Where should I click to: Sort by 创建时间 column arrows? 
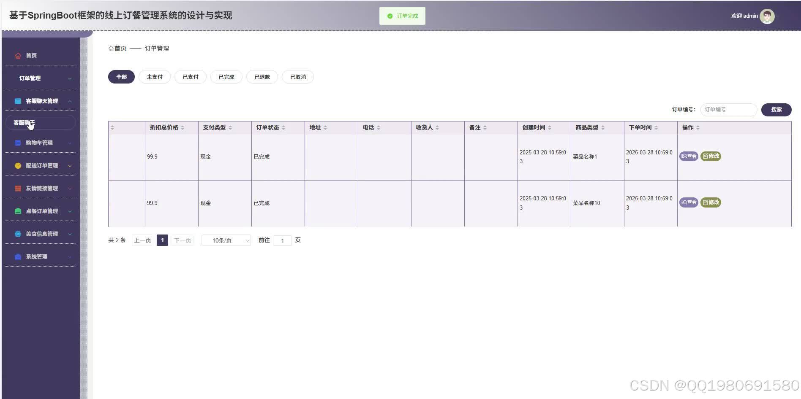click(550, 128)
